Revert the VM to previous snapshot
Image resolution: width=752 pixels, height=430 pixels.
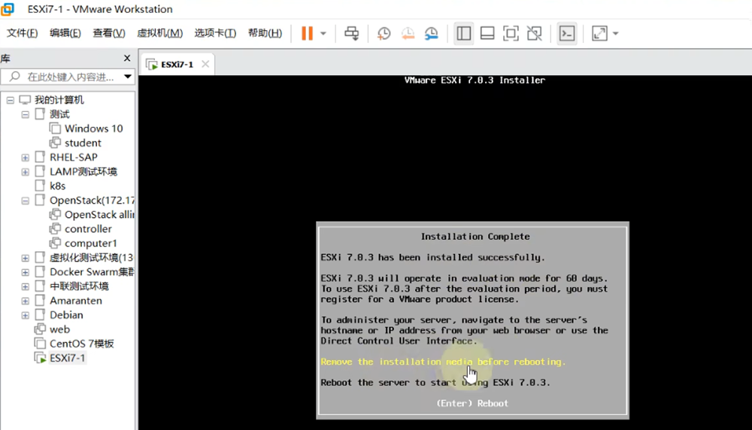[x=408, y=33]
